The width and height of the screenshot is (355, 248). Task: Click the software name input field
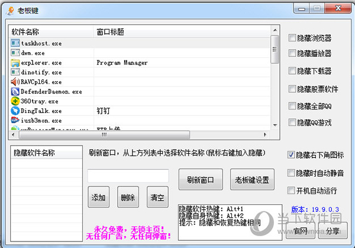point(128,176)
